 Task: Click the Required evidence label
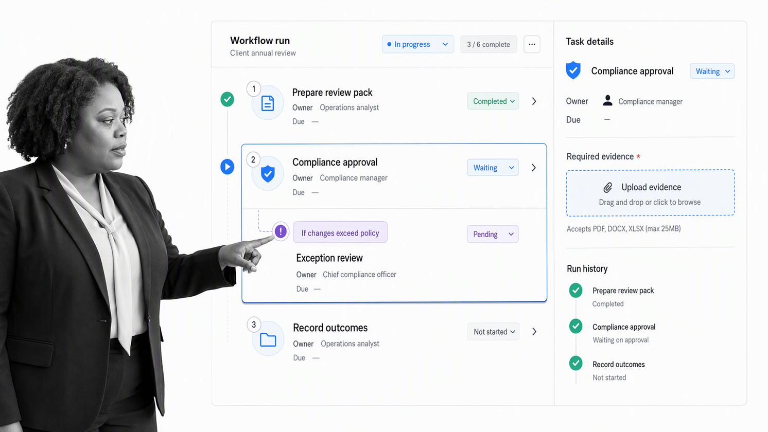(x=600, y=156)
